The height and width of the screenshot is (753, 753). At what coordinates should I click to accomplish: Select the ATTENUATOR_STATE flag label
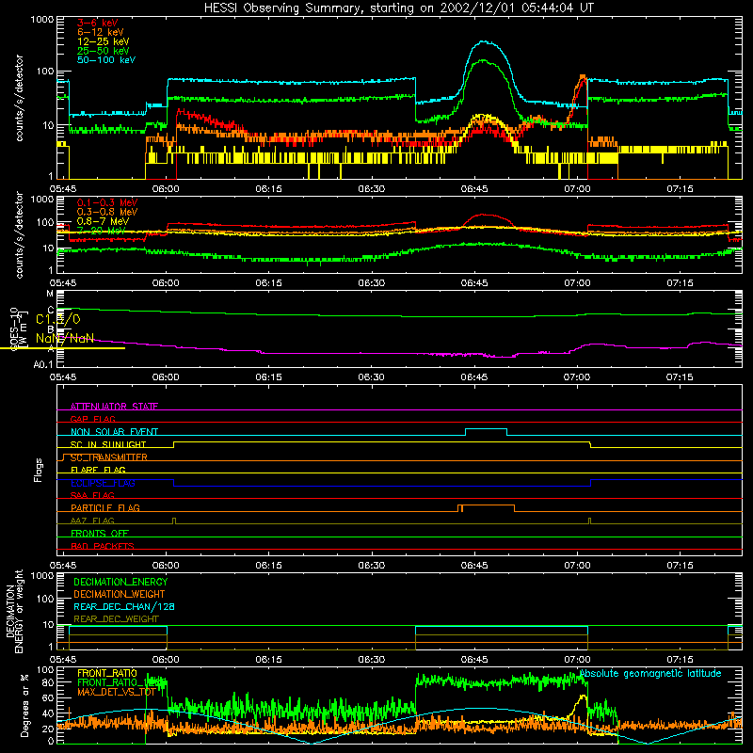tap(114, 407)
